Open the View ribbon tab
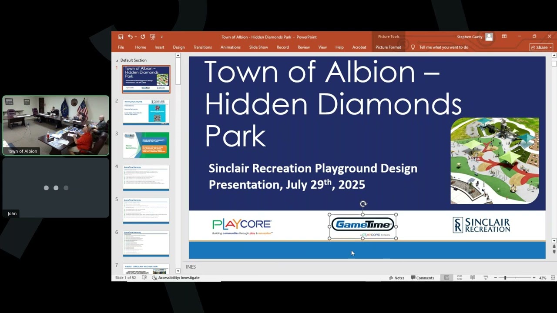 [322, 47]
